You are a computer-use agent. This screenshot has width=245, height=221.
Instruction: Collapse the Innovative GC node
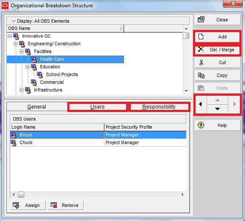(x=10, y=36)
